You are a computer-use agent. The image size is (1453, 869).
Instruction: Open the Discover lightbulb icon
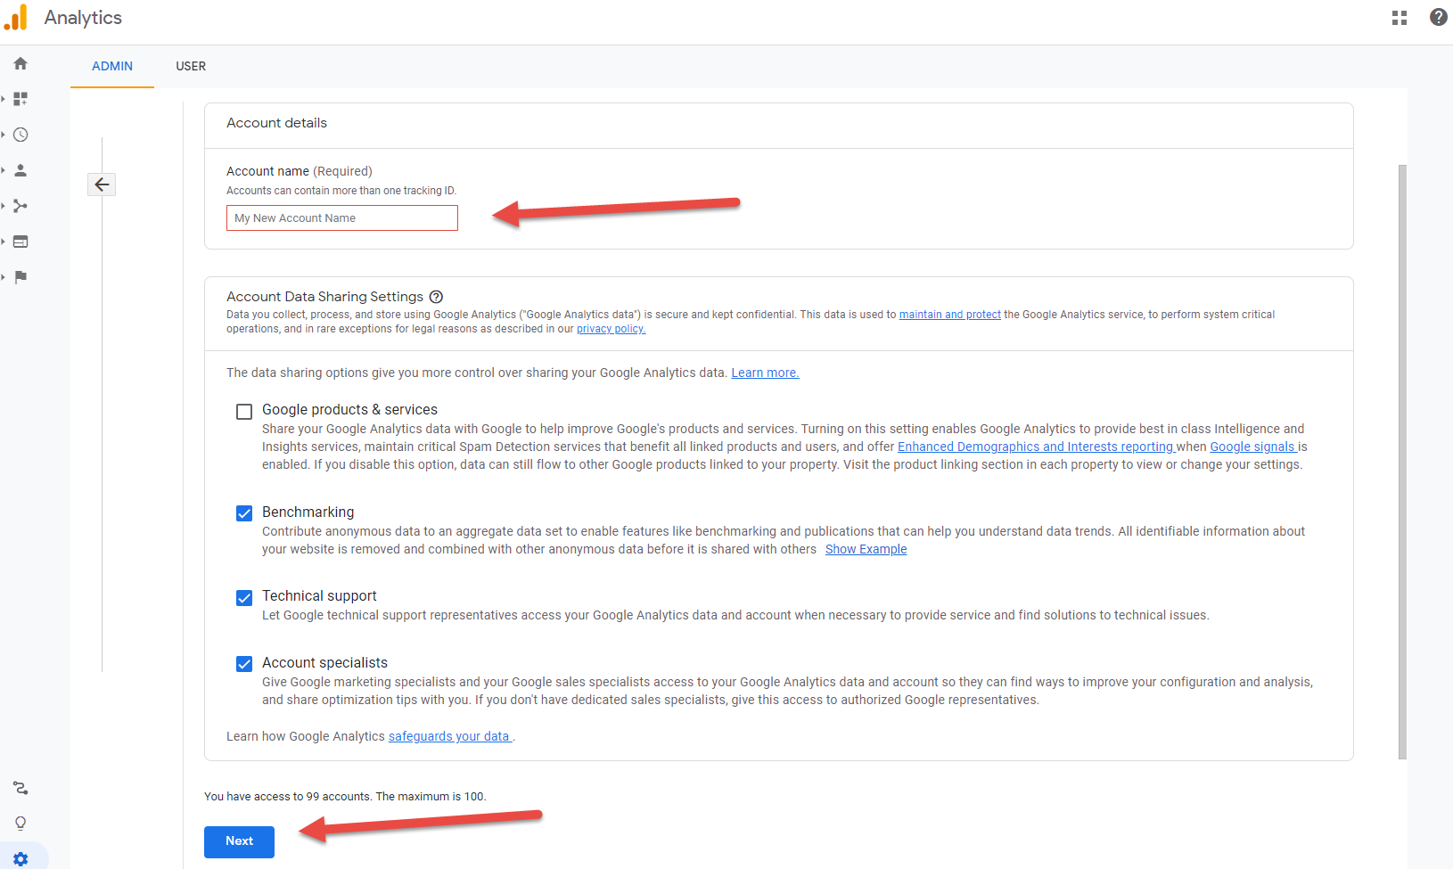(21, 824)
